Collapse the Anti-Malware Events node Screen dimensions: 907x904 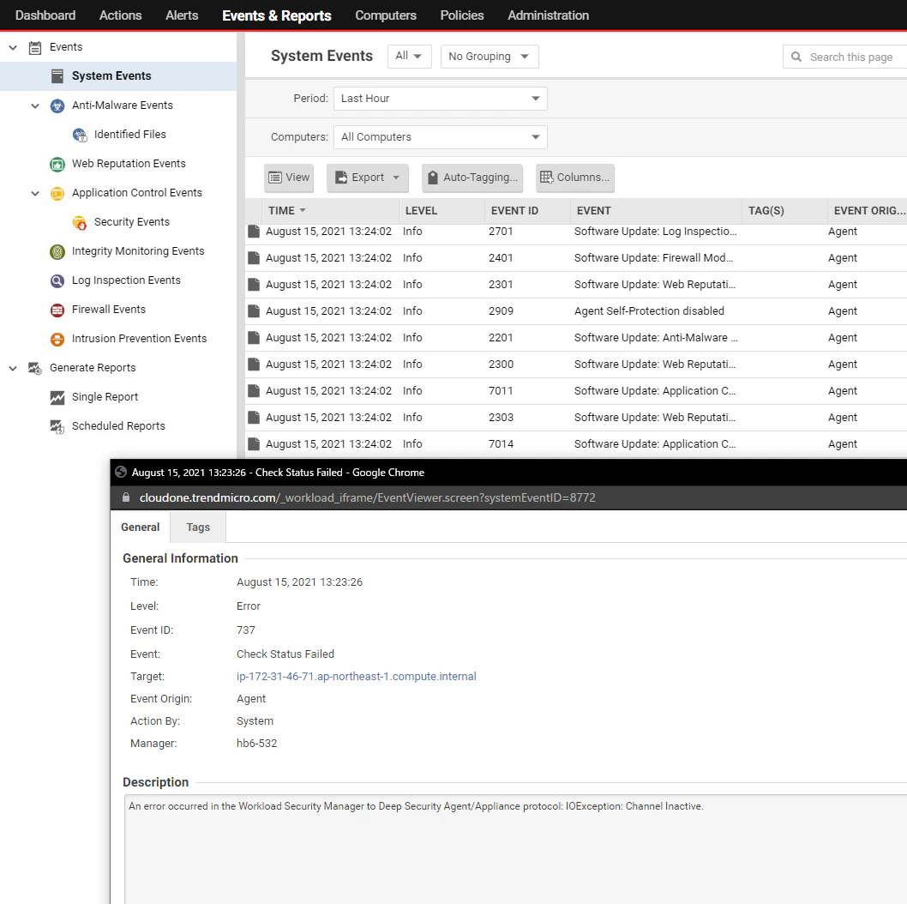click(x=35, y=105)
